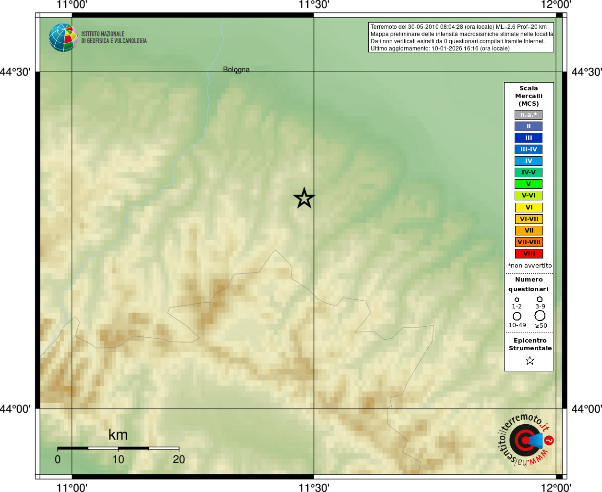Click the km scale bar label

click(x=118, y=435)
